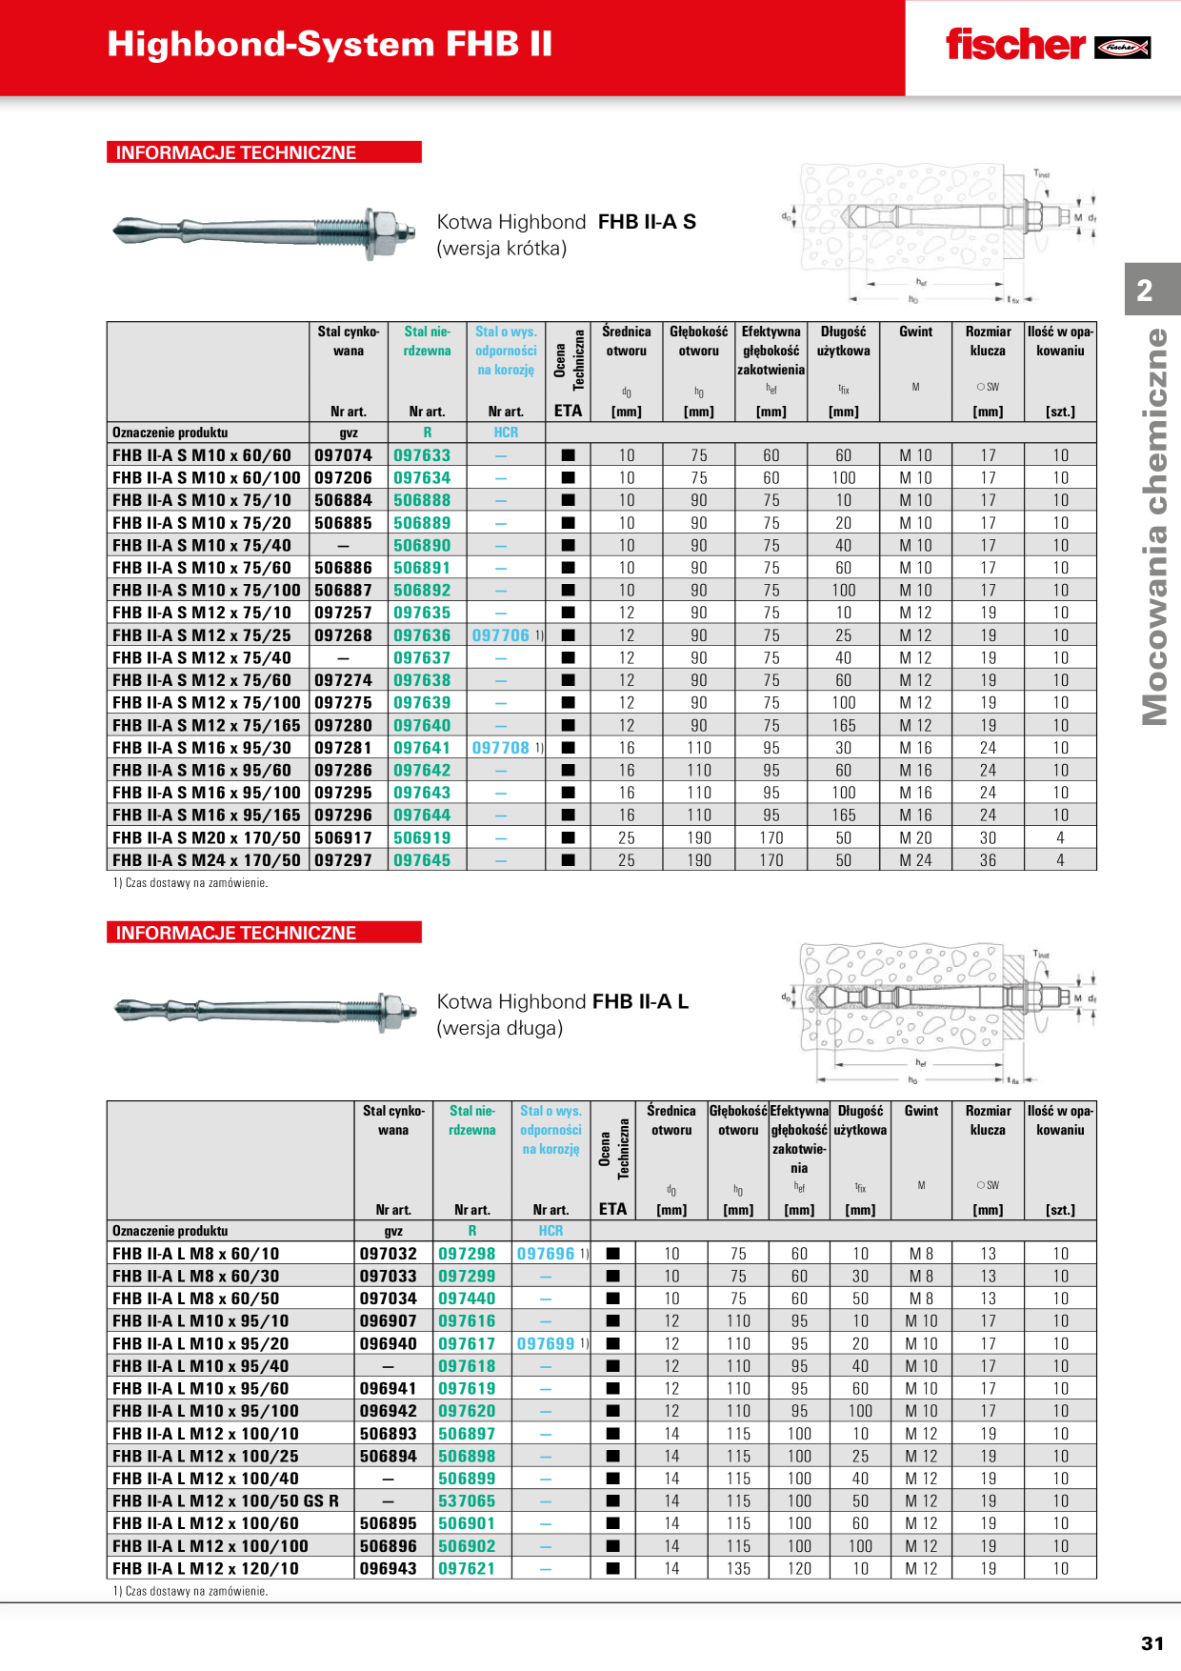Click the ETA square in row FHB II-A S M20 x 170/50
Image resolution: width=1181 pixels, height=1671 pixels.
coord(569,837)
